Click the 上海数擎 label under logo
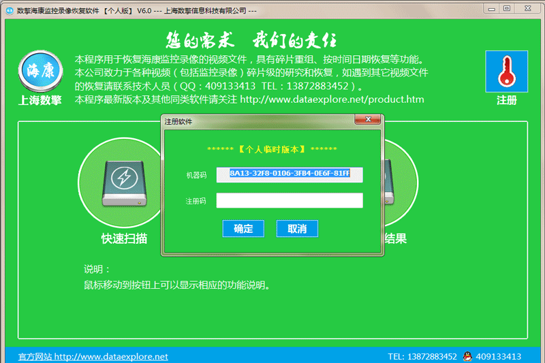This screenshot has height=363, width=545. [x=40, y=100]
